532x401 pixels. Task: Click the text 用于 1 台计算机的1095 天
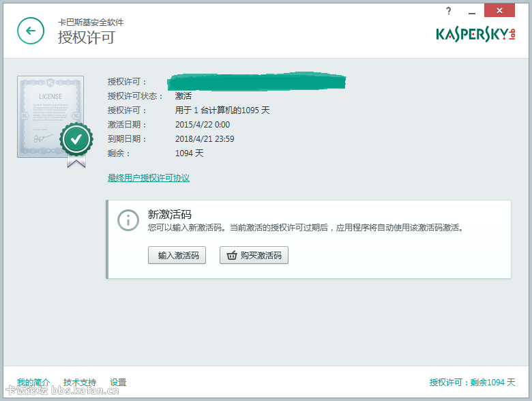(x=222, y=110)
